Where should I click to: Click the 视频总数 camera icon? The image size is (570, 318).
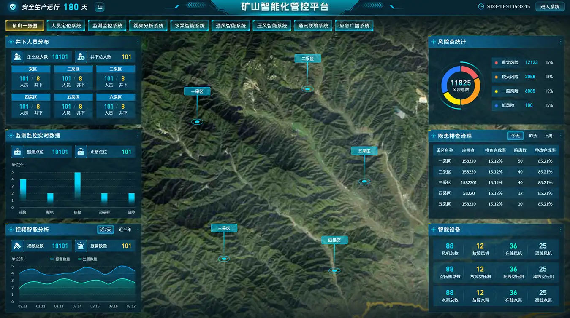coord(17,246)
